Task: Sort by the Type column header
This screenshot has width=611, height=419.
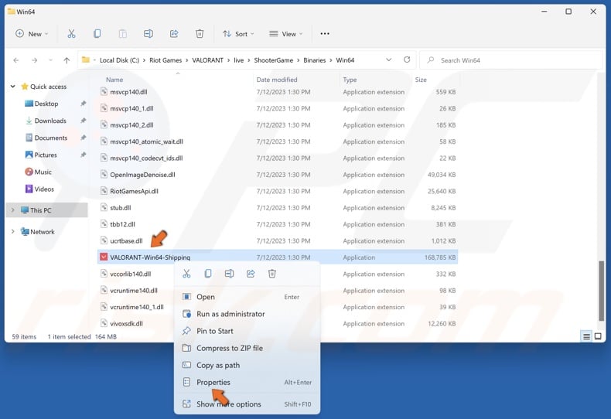Action: pos(350,80)
